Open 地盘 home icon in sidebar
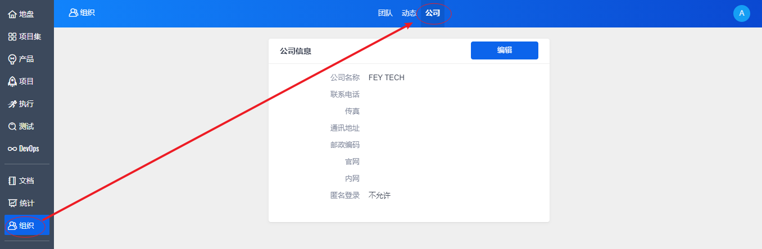This screenshot has height=249, width=762. [12, 14]
